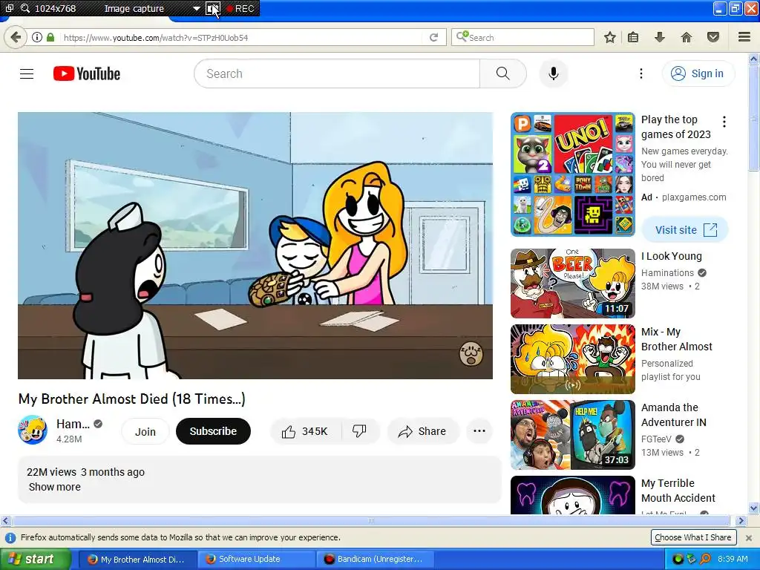
Task: Click the magnifier search button on YouTube
Action: point(502,73)
